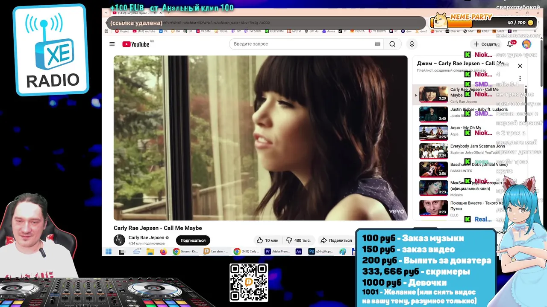Open the YT DOWN bookmark
Image resolution: width=547 pixels, height=307 pixels.
pos(377,31)
